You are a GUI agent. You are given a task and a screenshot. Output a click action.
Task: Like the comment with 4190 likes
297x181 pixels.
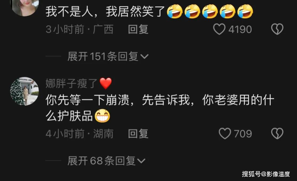(x=219, y=29)
